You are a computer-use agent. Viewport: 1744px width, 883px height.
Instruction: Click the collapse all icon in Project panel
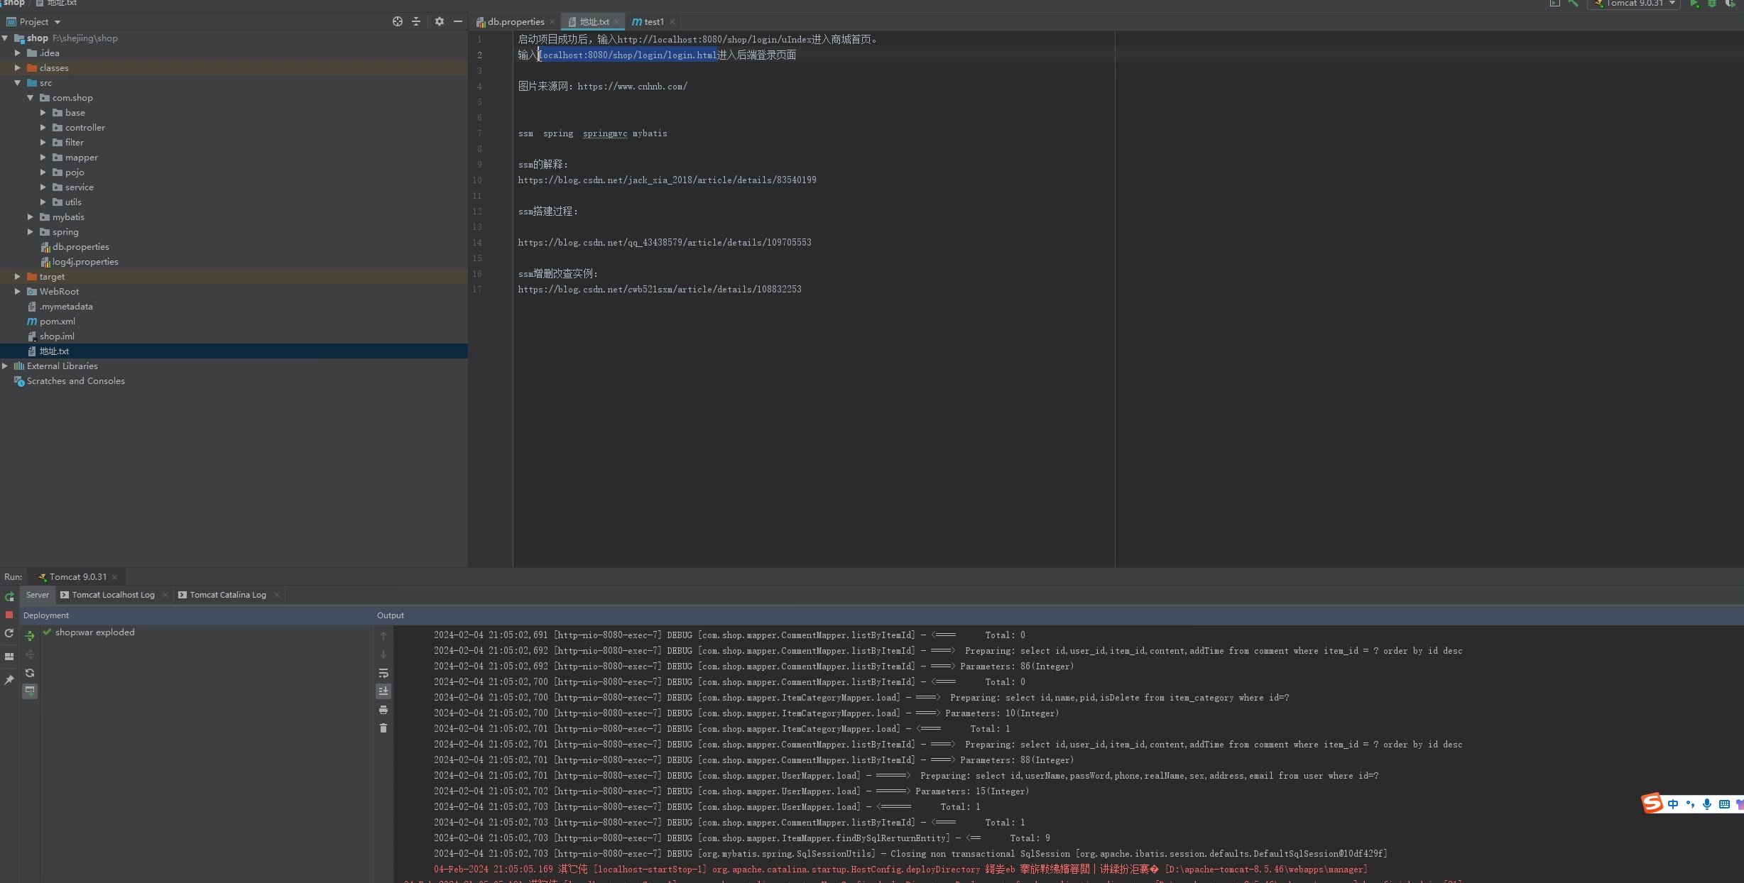pyautogui.click(x=416, y=21)
